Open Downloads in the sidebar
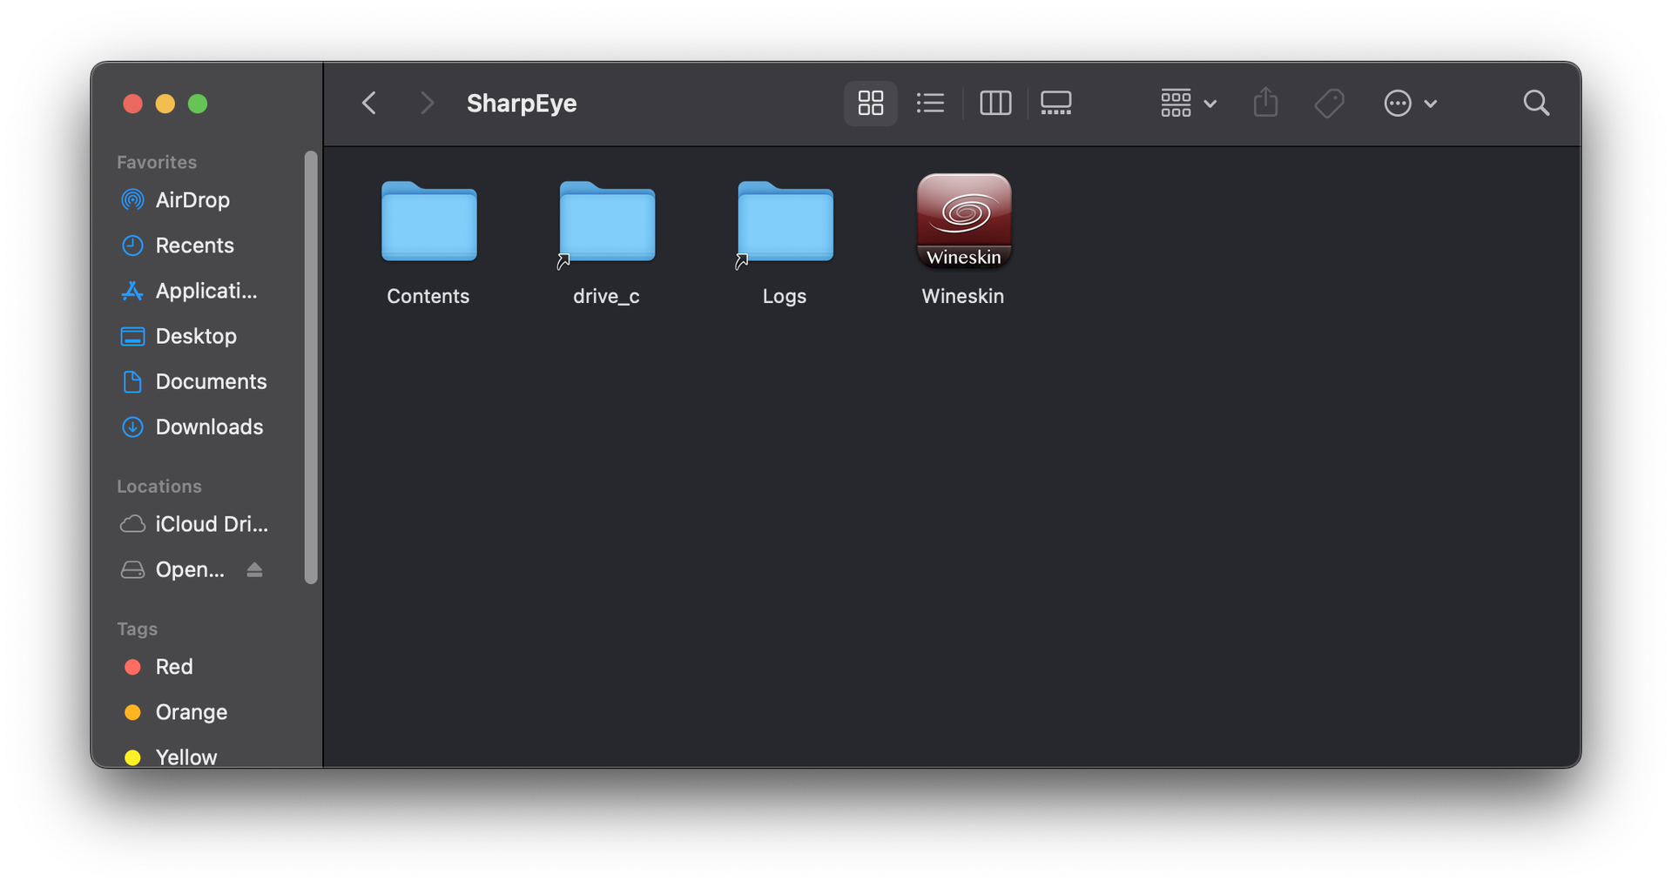The width and height of the screenshot is (1672, 888). point(208,427)
